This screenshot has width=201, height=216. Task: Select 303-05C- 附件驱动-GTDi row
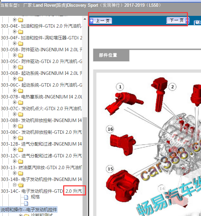point(41,61)
